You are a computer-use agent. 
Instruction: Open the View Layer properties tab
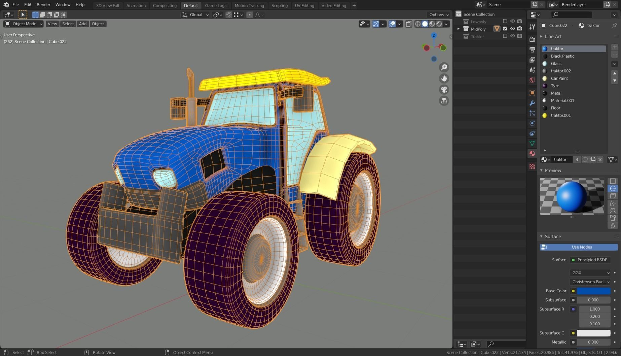pyautogui.click(x=532, y=60)
